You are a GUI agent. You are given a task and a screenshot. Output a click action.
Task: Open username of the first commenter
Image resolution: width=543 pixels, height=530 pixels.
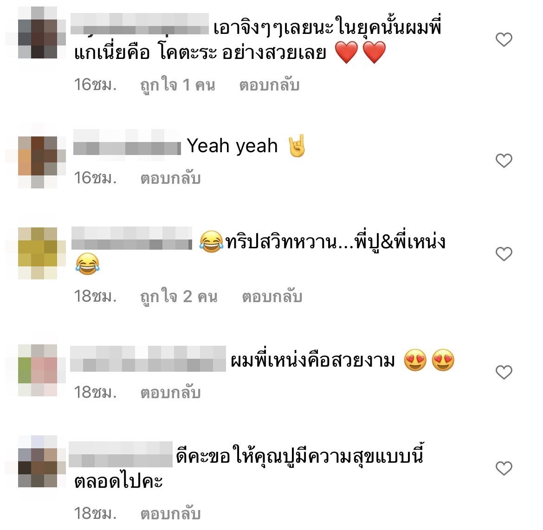pos(140,24)
